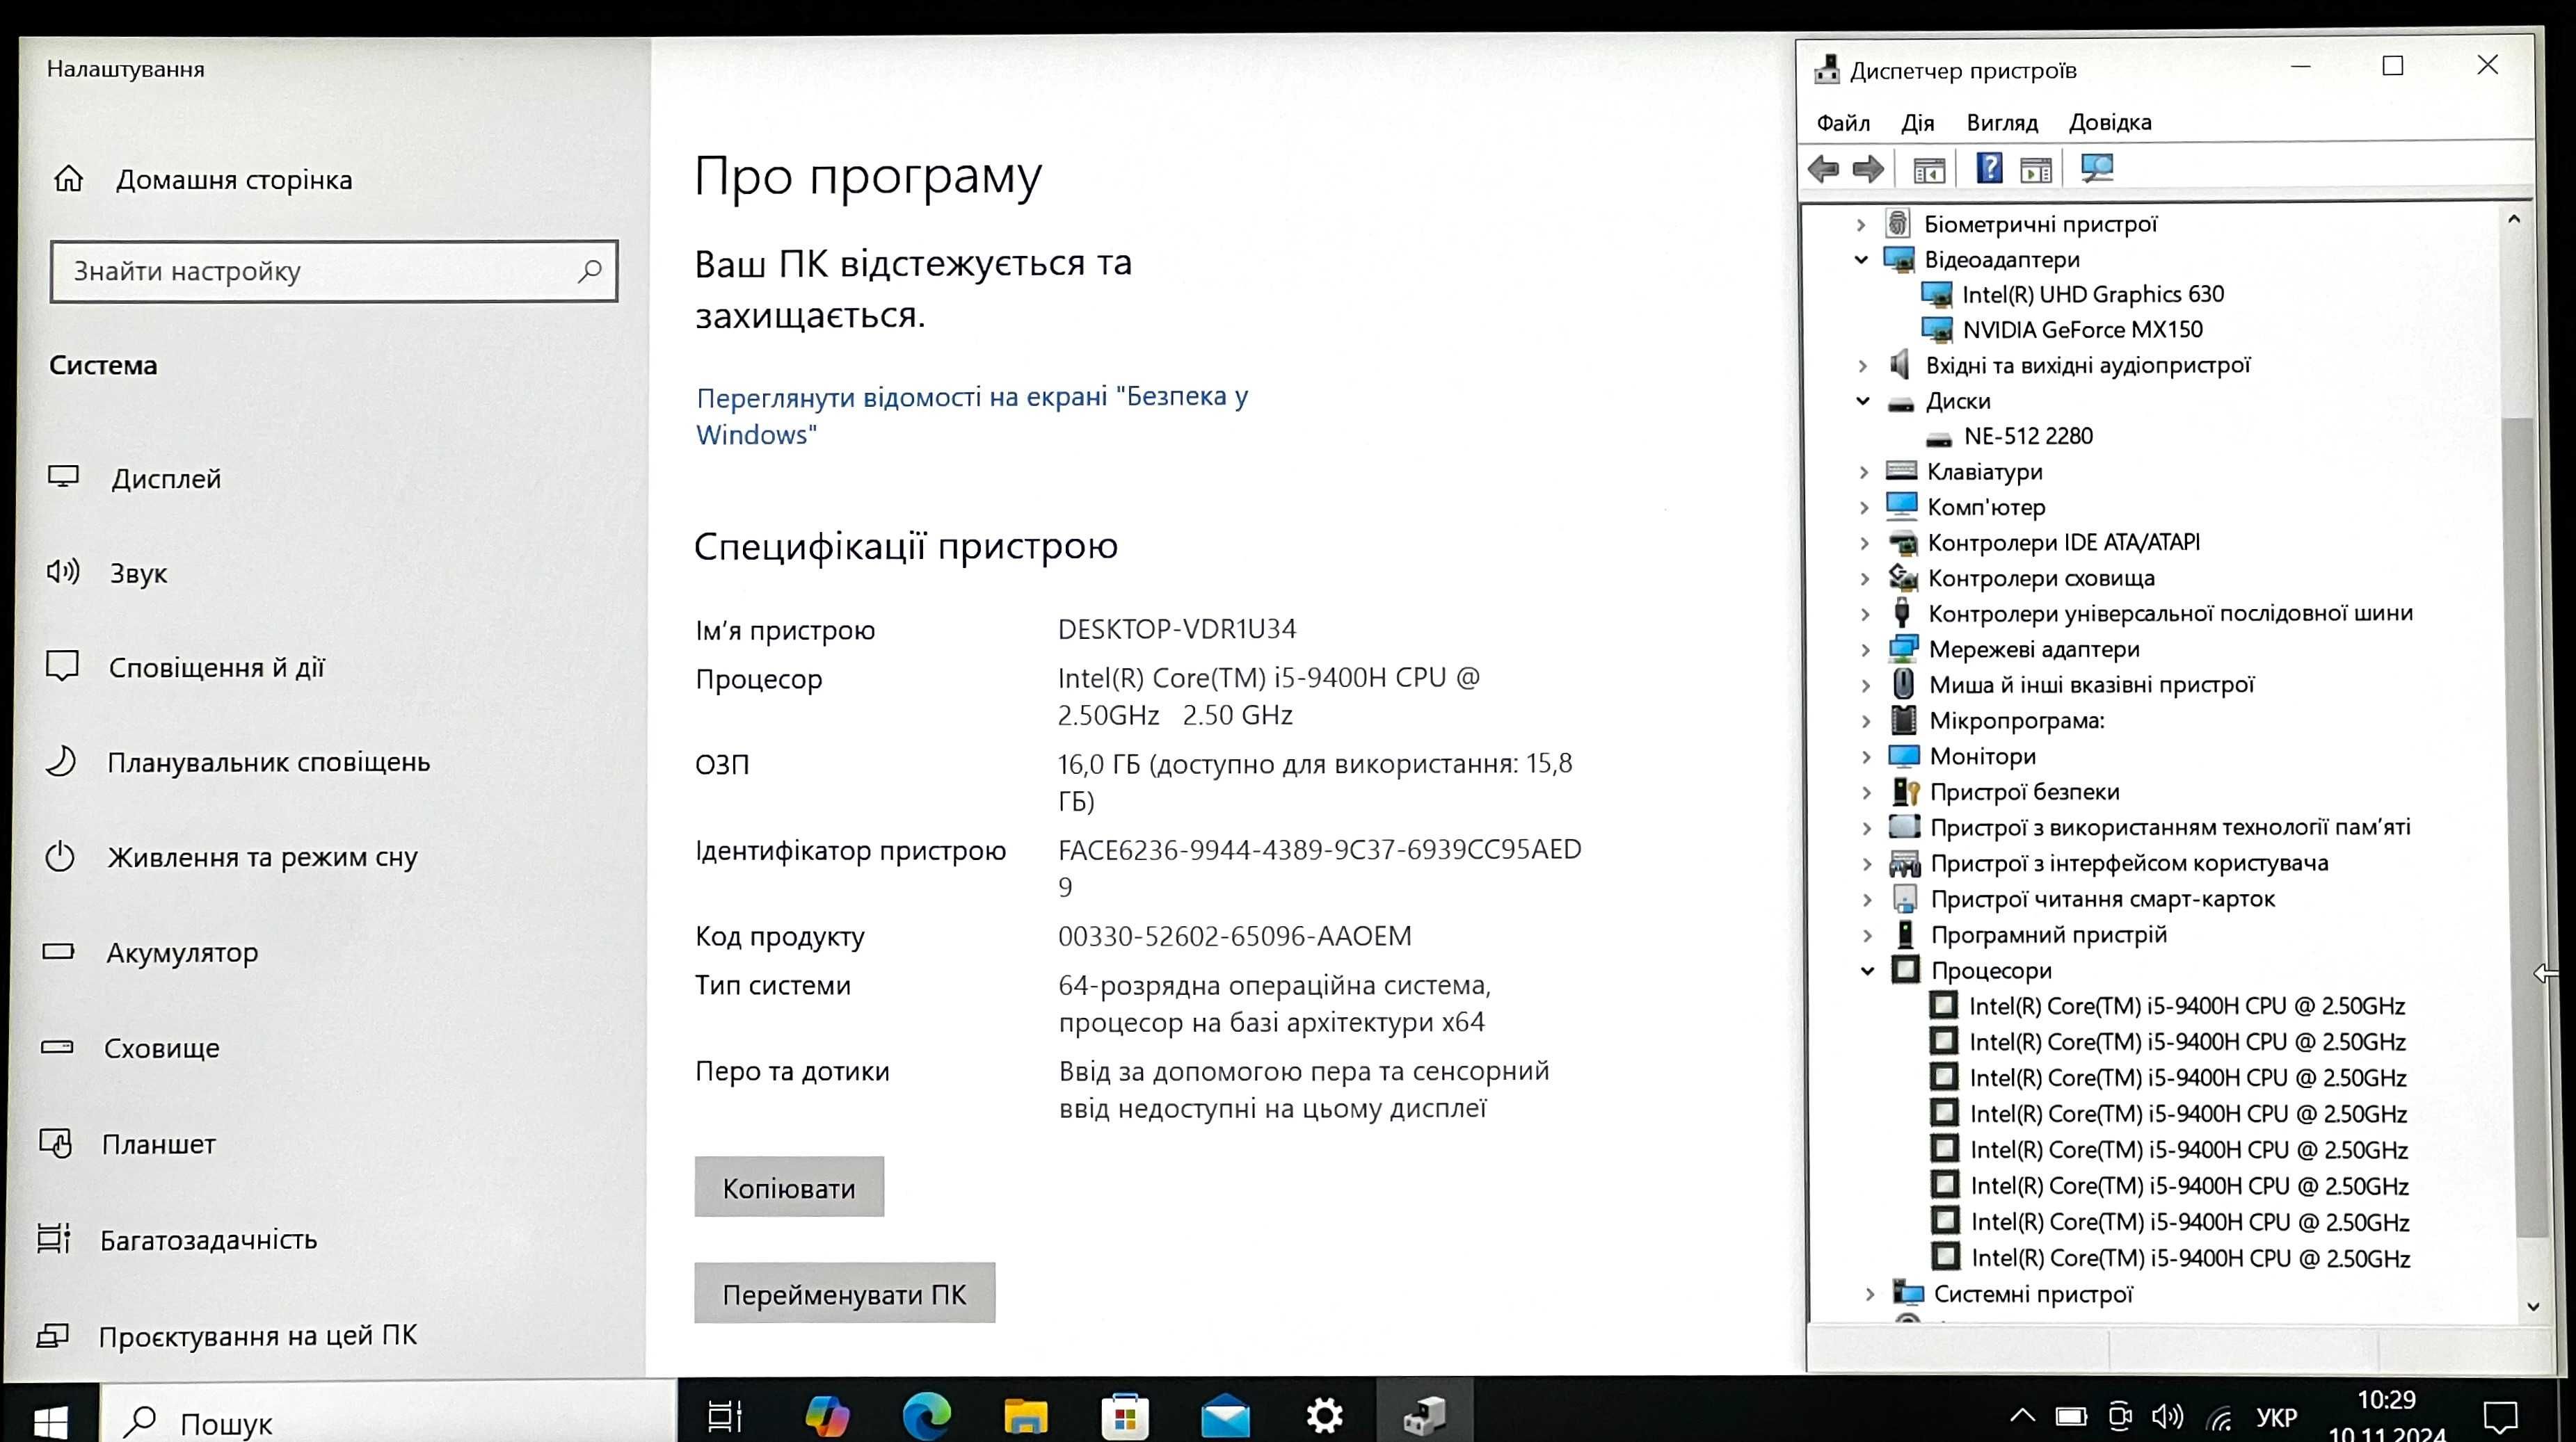The image size is (2576, 1442).
Task: Open Sound settings in sidebar
Action: coord(107,573)
